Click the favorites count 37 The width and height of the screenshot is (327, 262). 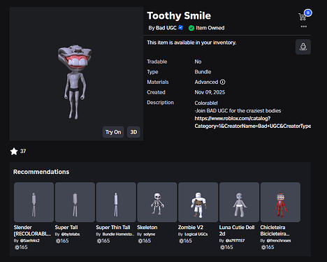pos(23,151)
